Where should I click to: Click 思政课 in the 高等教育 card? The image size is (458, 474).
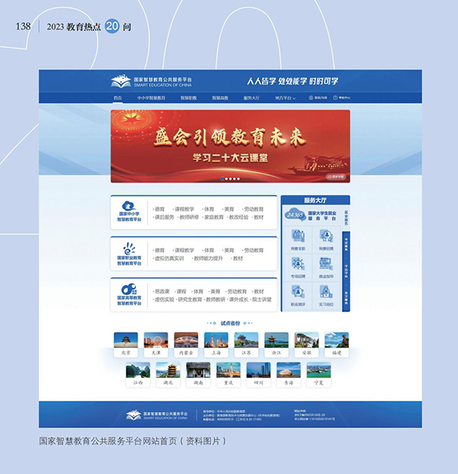[x=162, y=292]
